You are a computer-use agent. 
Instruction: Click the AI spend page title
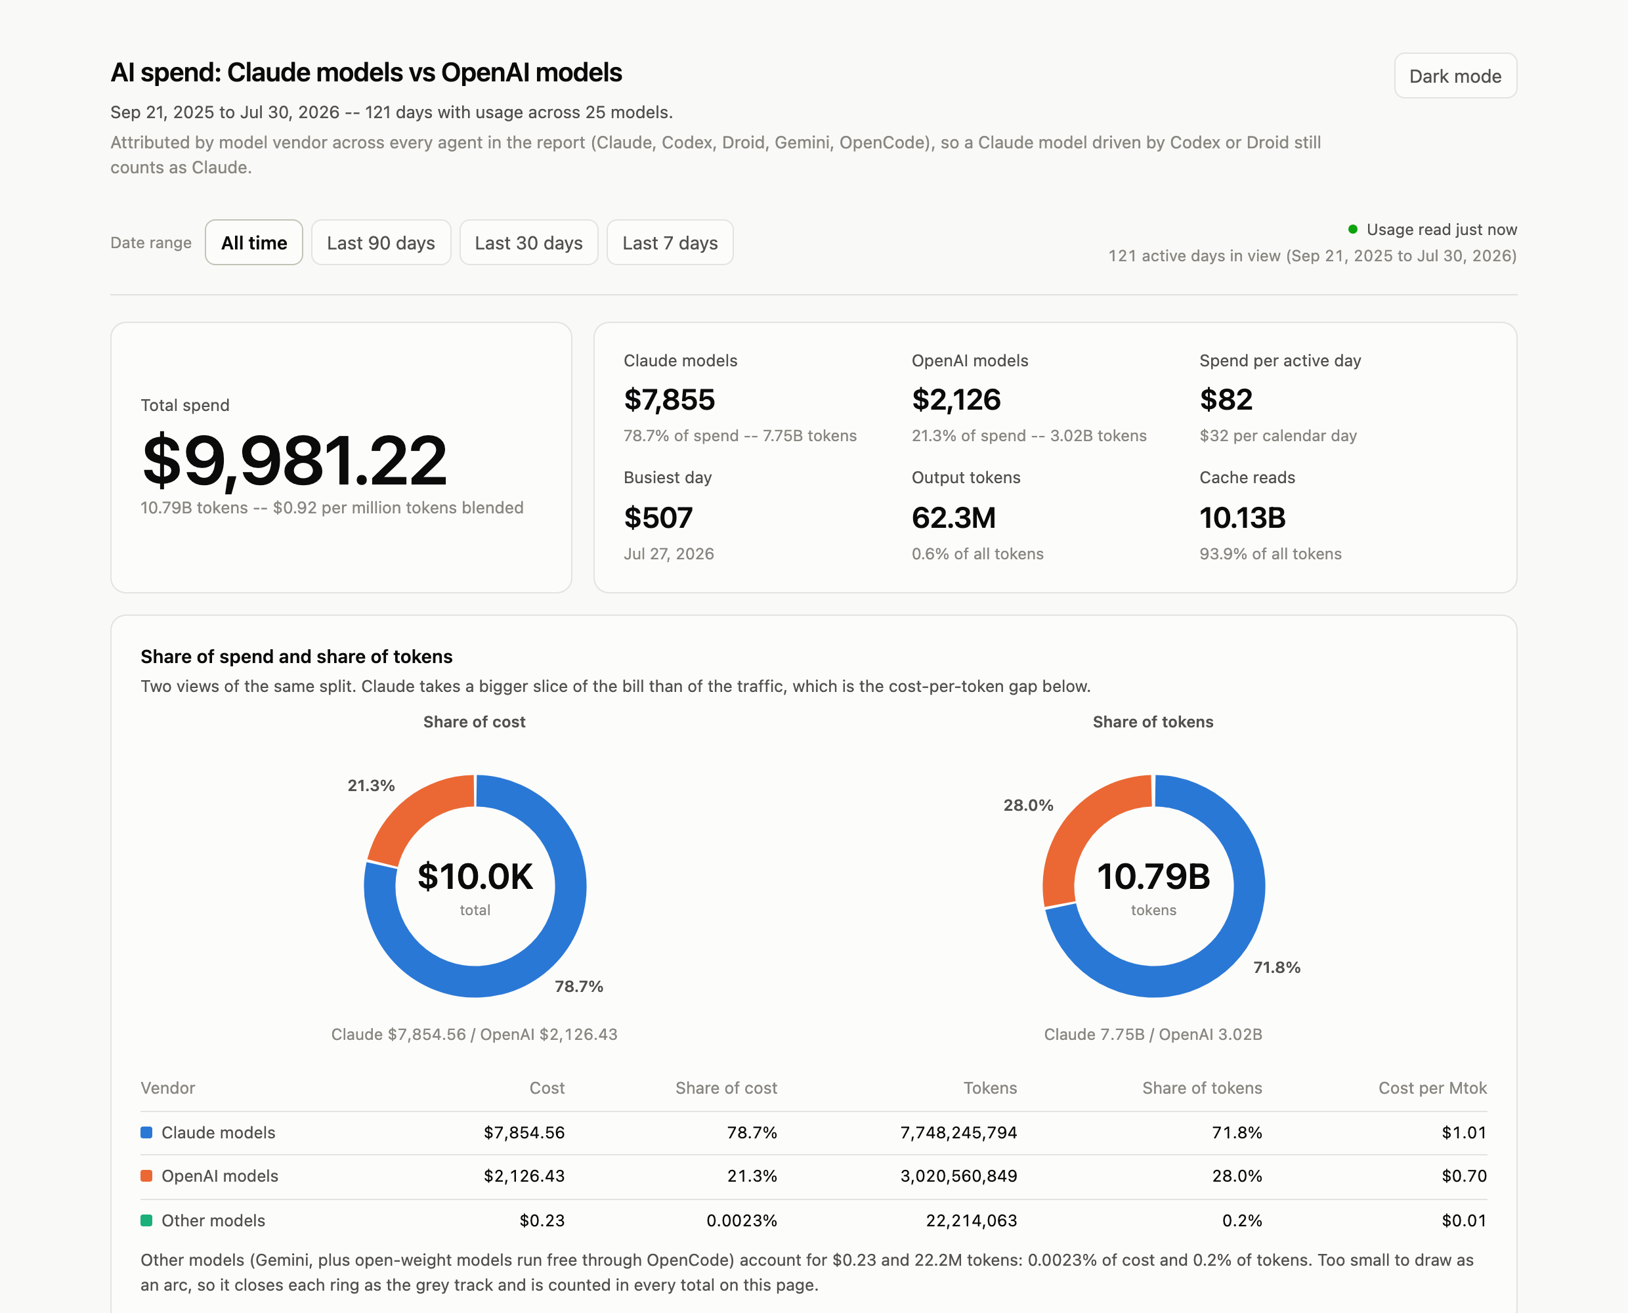(366, 73)
